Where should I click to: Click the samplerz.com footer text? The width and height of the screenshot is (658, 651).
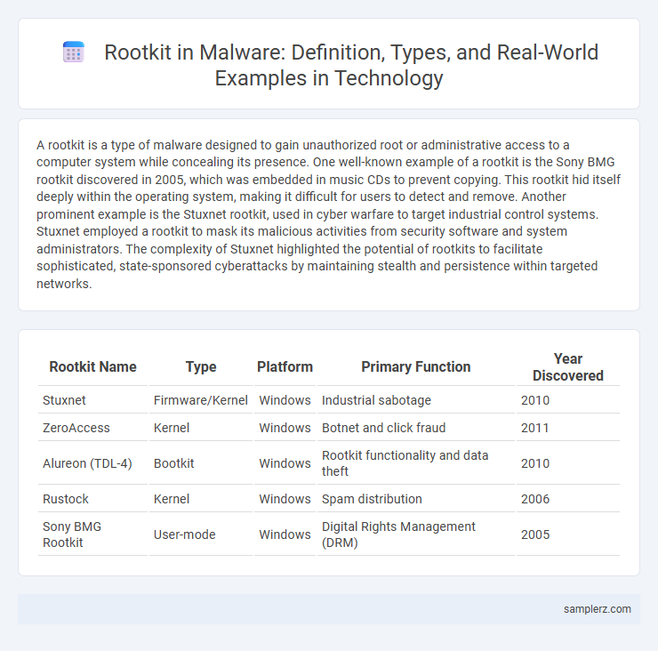point(598,609)
